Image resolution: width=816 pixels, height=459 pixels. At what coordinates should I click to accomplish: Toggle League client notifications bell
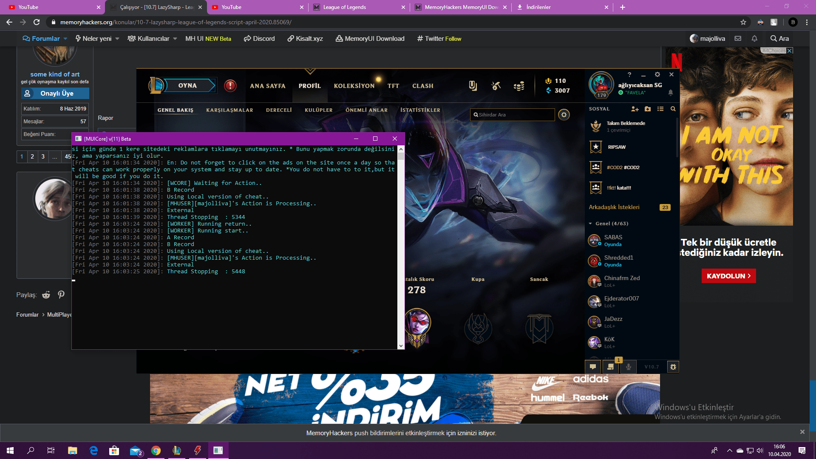coord(671,92)
